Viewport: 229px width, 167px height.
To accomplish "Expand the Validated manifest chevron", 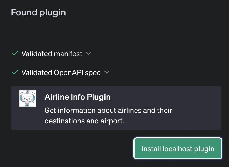I will click(89, 53).
